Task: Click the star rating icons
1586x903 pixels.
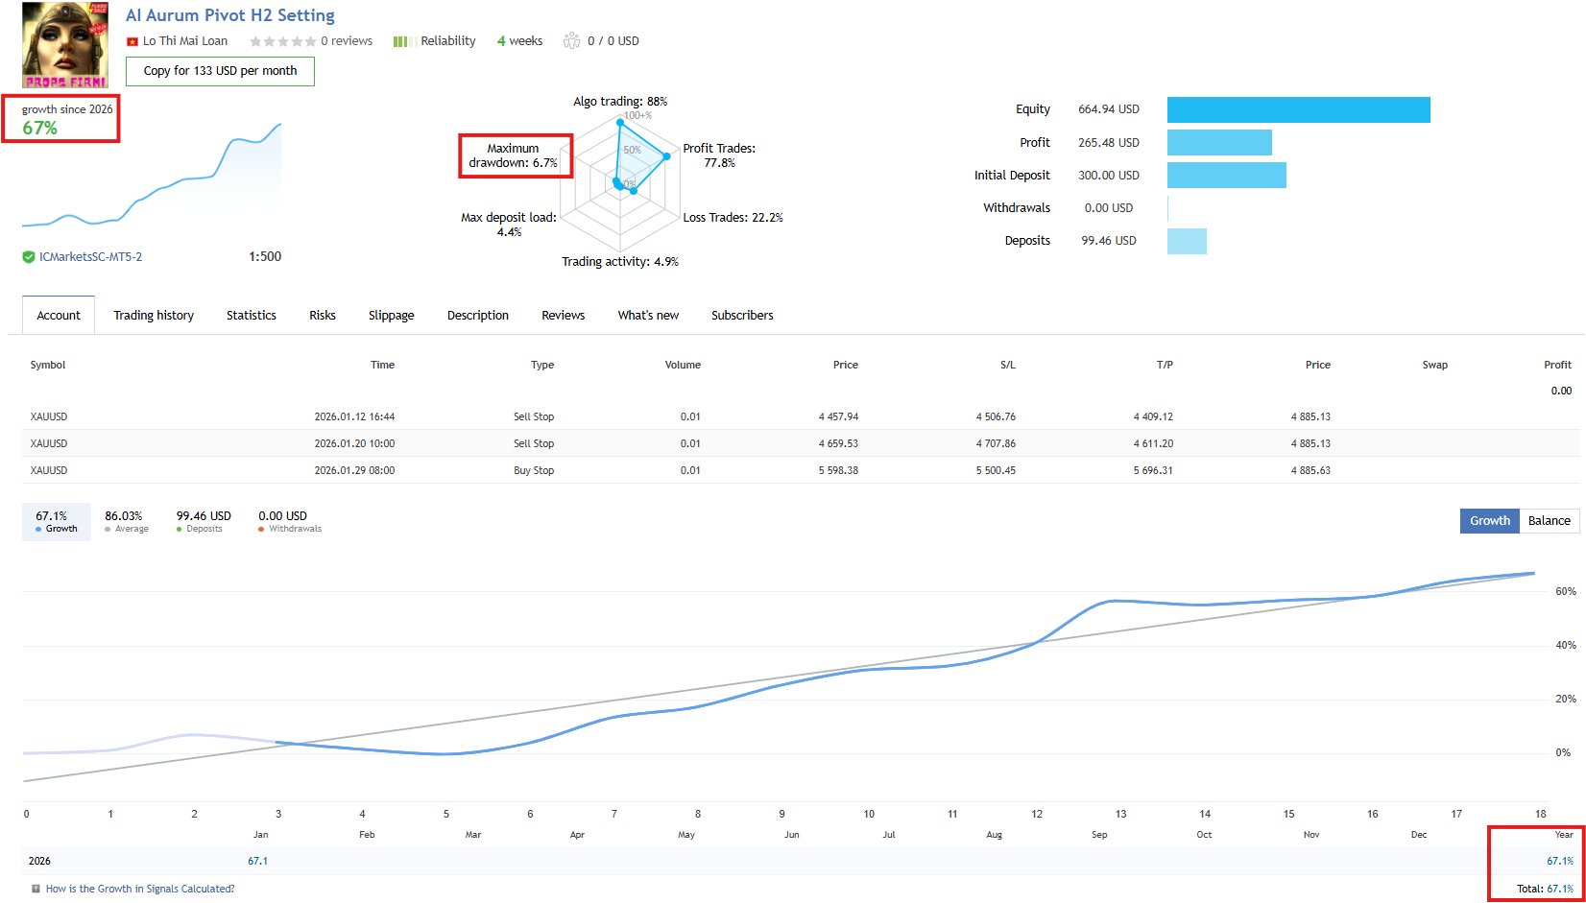Action: click(x=282, y=41)
